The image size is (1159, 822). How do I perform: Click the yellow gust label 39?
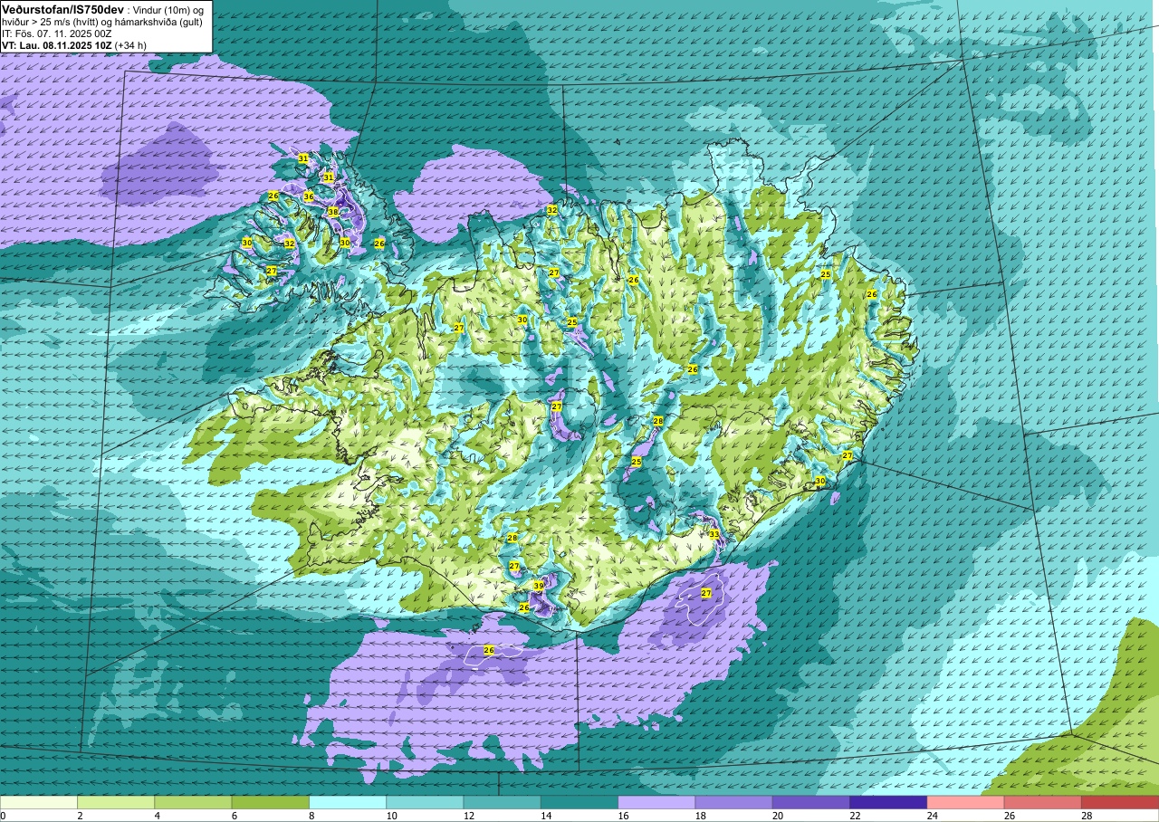(539, 586)
